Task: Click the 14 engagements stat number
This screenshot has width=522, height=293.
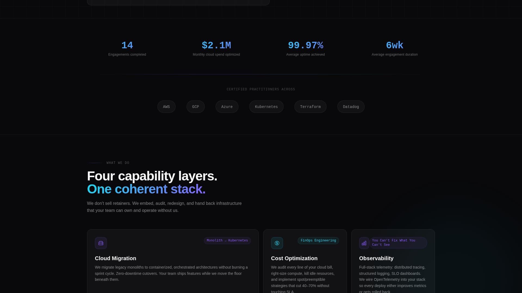Action: [x=127, y=45]
